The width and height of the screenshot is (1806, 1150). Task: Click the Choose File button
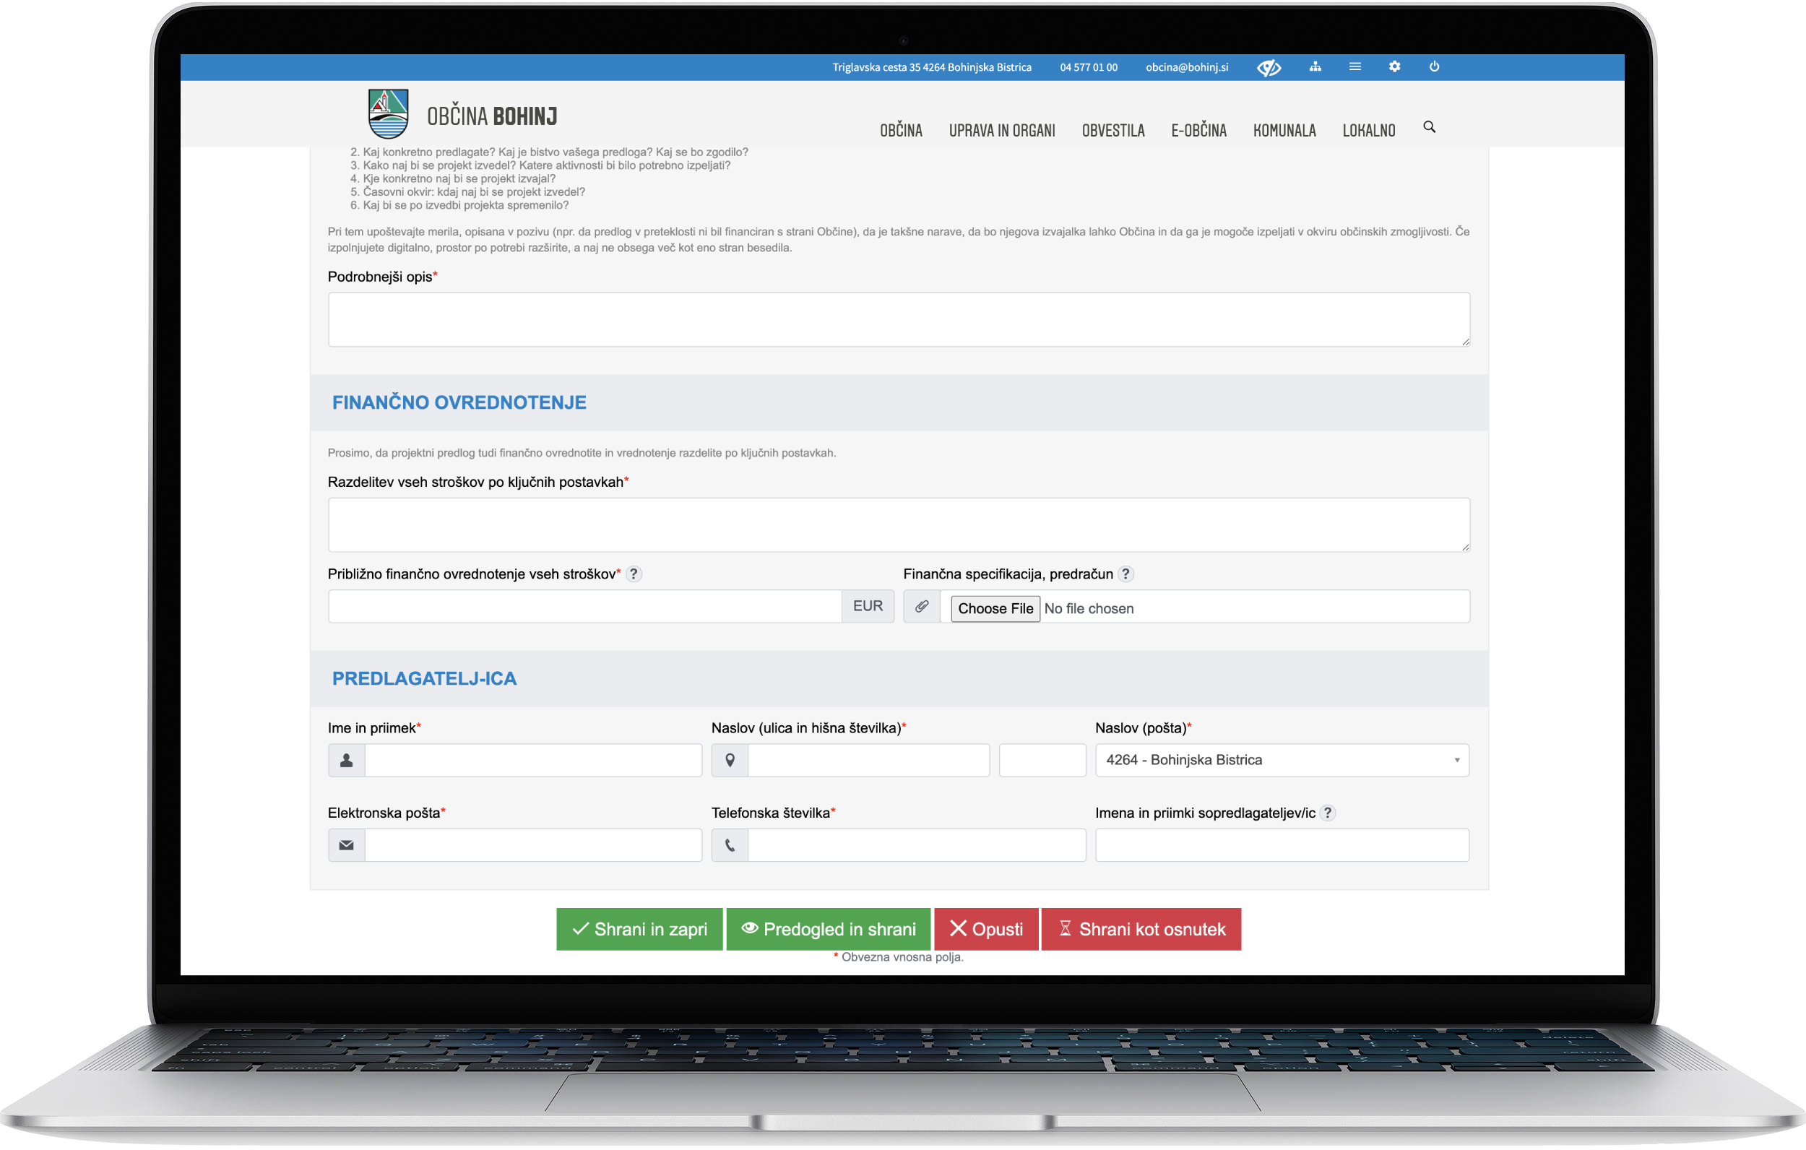995,608
